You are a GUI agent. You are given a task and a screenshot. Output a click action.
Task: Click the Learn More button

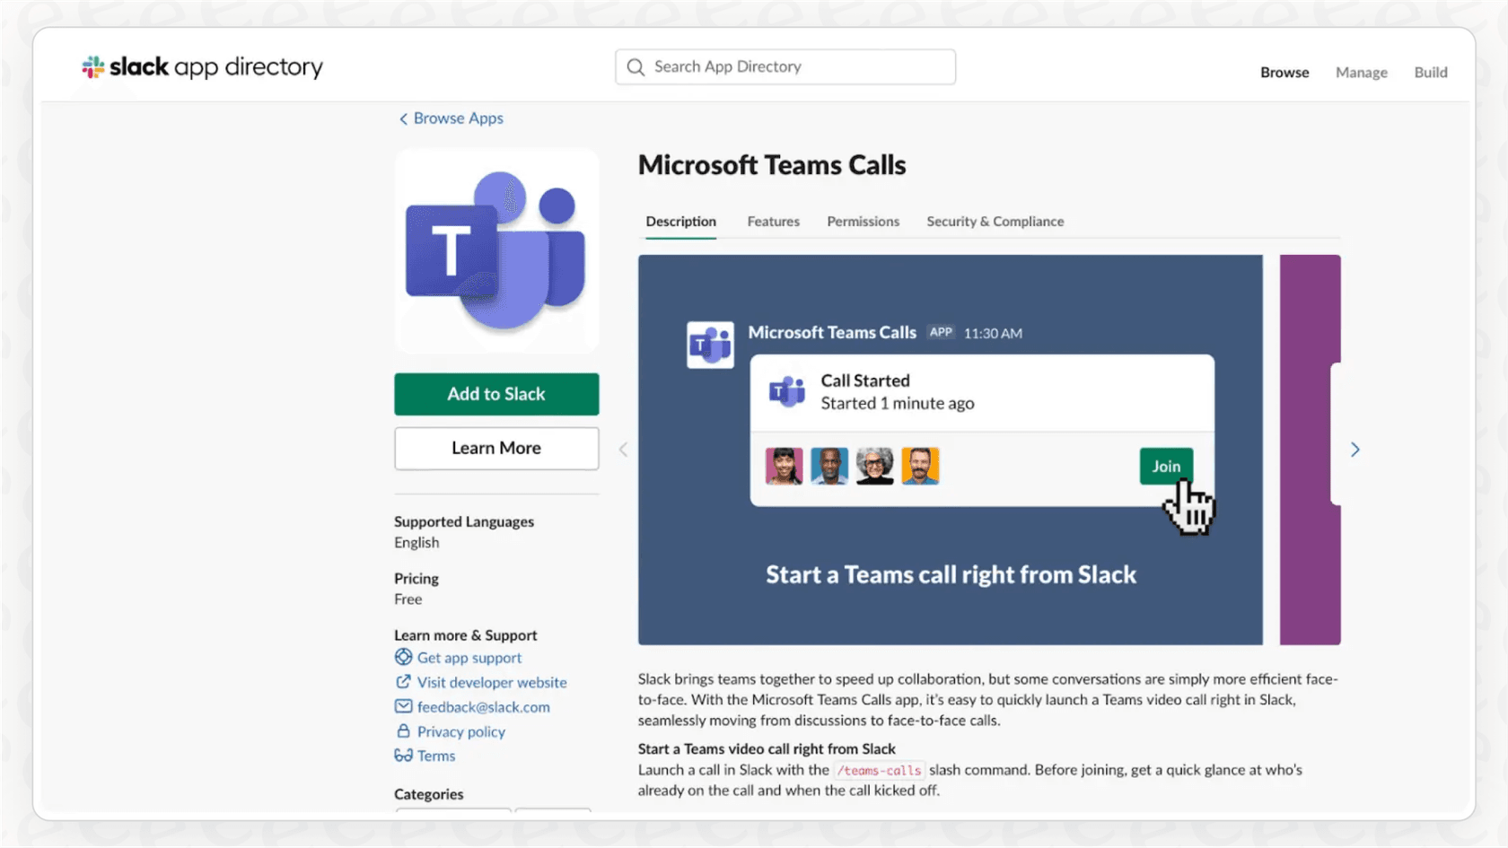click(x=496, y=448)
